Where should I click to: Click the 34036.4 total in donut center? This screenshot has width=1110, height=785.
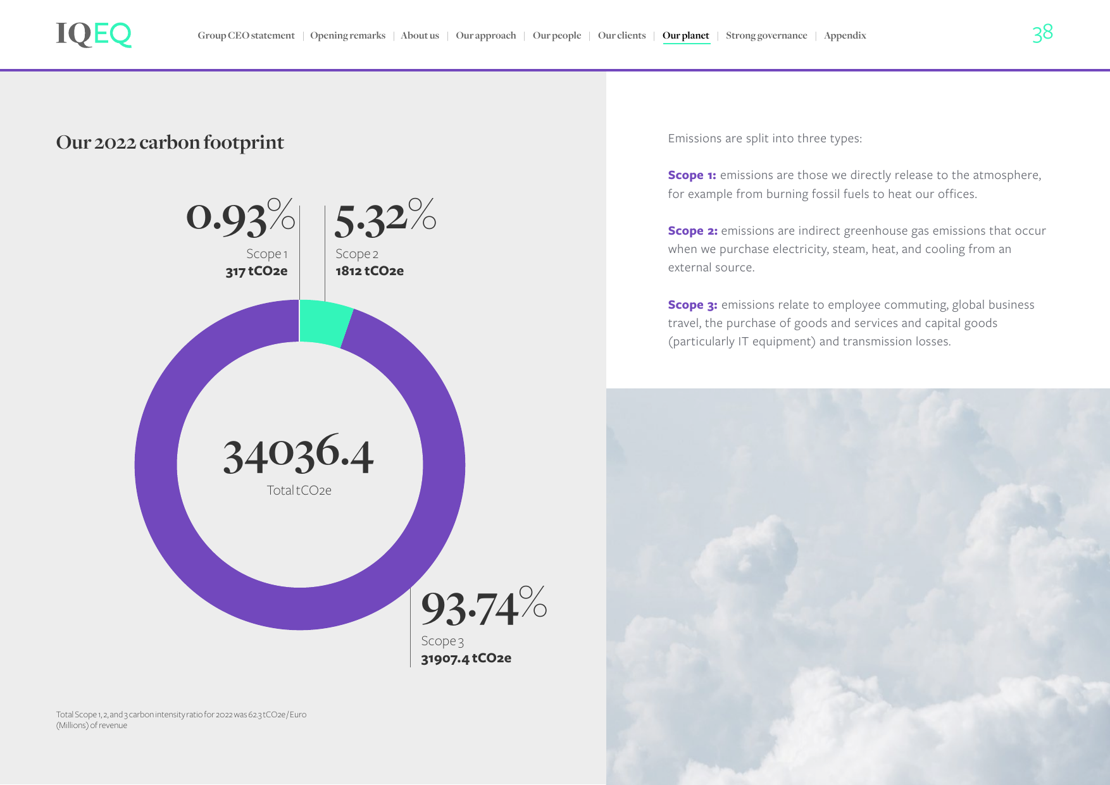coord(298,454)
